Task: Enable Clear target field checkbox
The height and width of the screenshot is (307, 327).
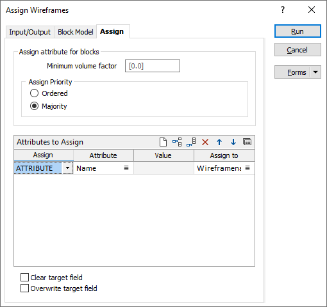Action: (x=24, y=278)
